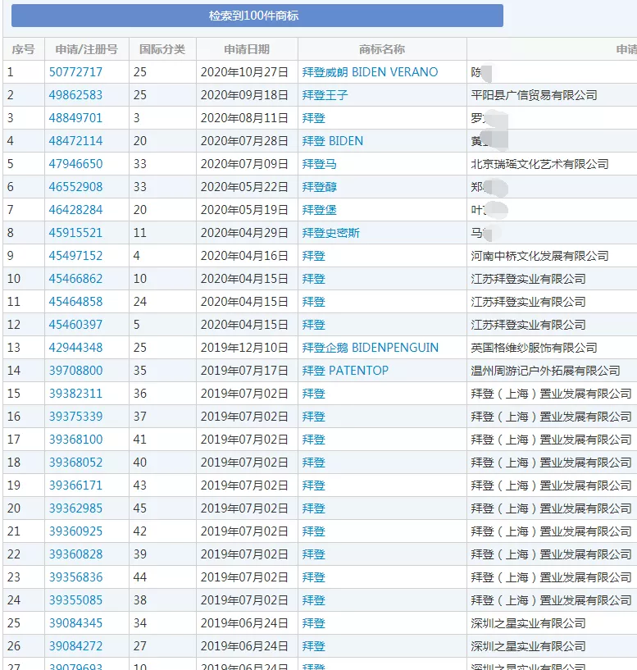
Task: Open registration number 45464858
Action: click(75, 302)
